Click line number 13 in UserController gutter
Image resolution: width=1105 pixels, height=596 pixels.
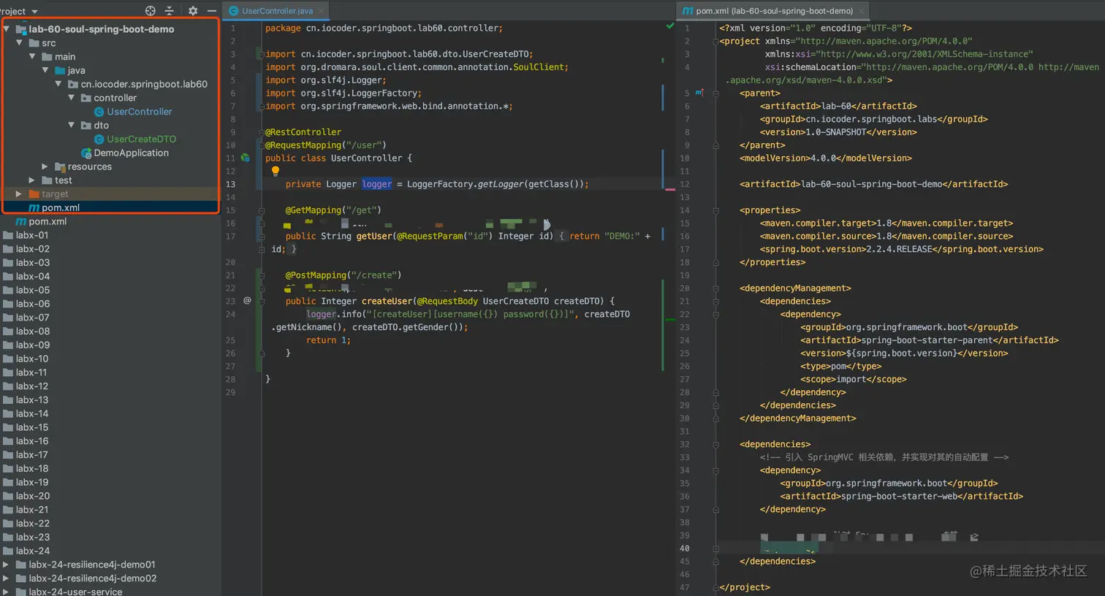pyautogui.click(x=231, y=184)
